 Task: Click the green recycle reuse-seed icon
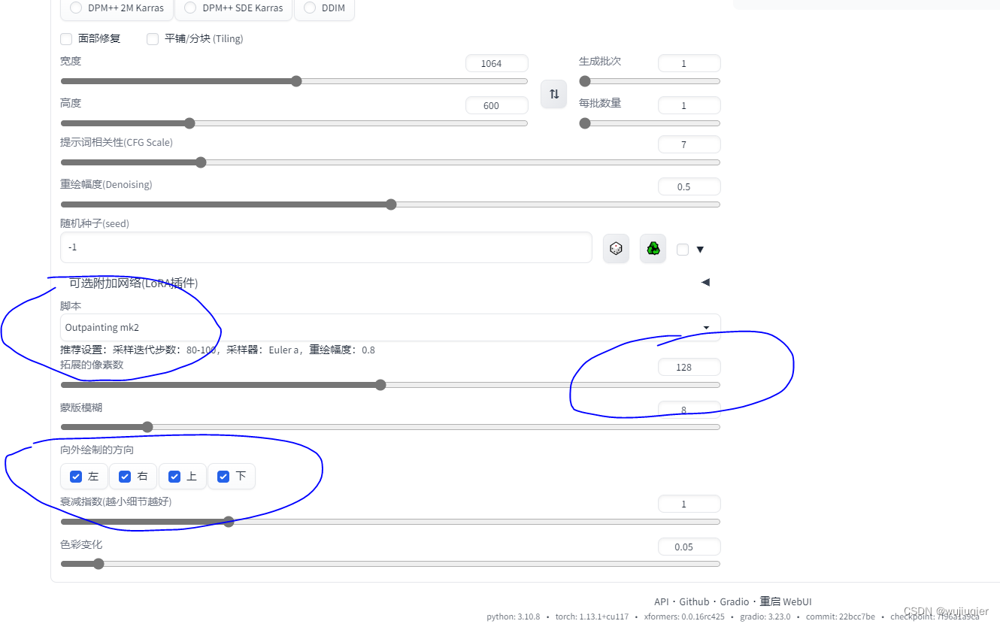653,248
